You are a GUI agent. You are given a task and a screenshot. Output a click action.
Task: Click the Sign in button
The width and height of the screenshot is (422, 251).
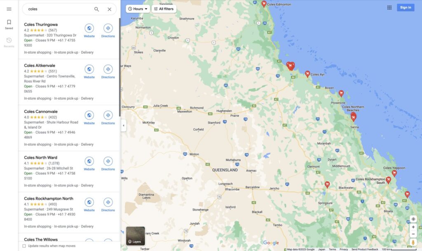(x=406, y=7)
